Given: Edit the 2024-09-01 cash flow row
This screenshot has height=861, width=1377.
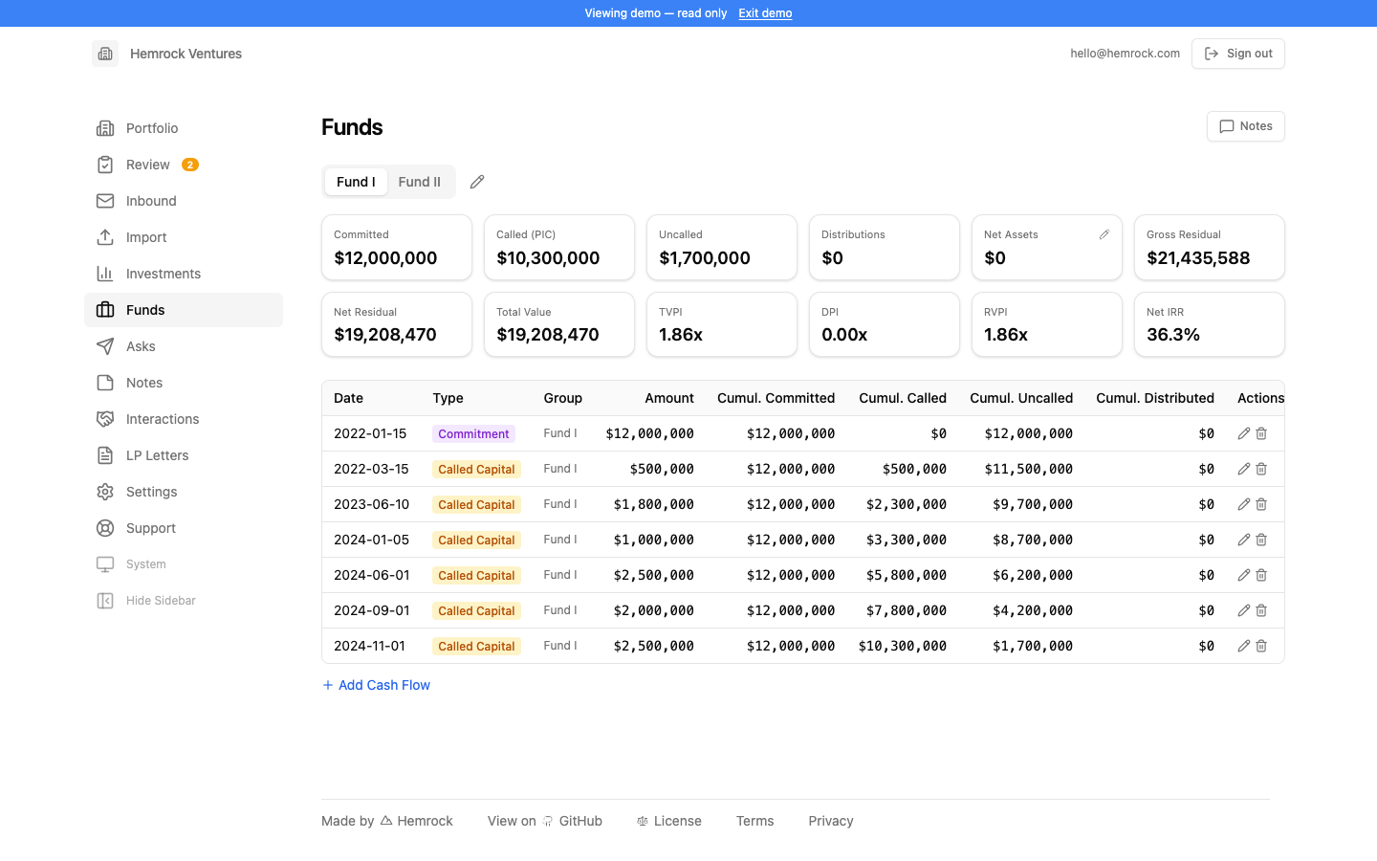Looking at the screenshot, I should [x=1243, y=610].
